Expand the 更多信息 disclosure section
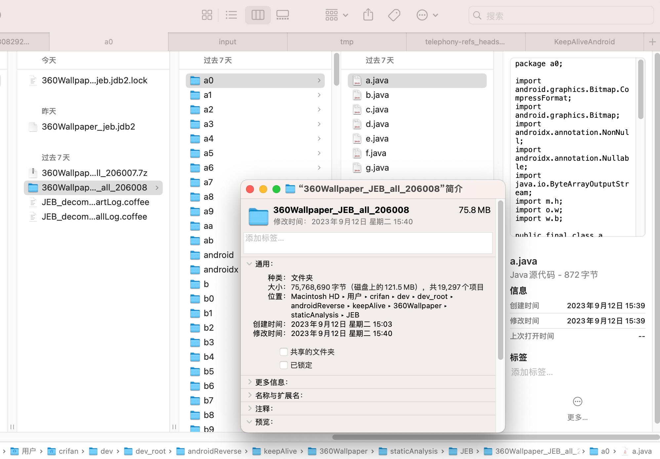Screen dimensions: 660x459 click(x=250, y=382)
